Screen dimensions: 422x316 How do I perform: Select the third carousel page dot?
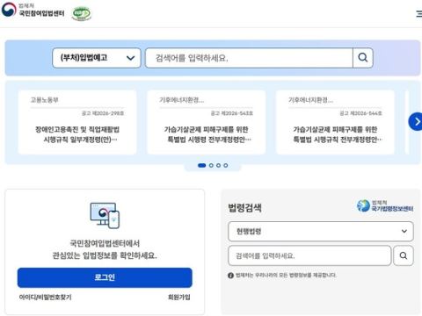218,165
